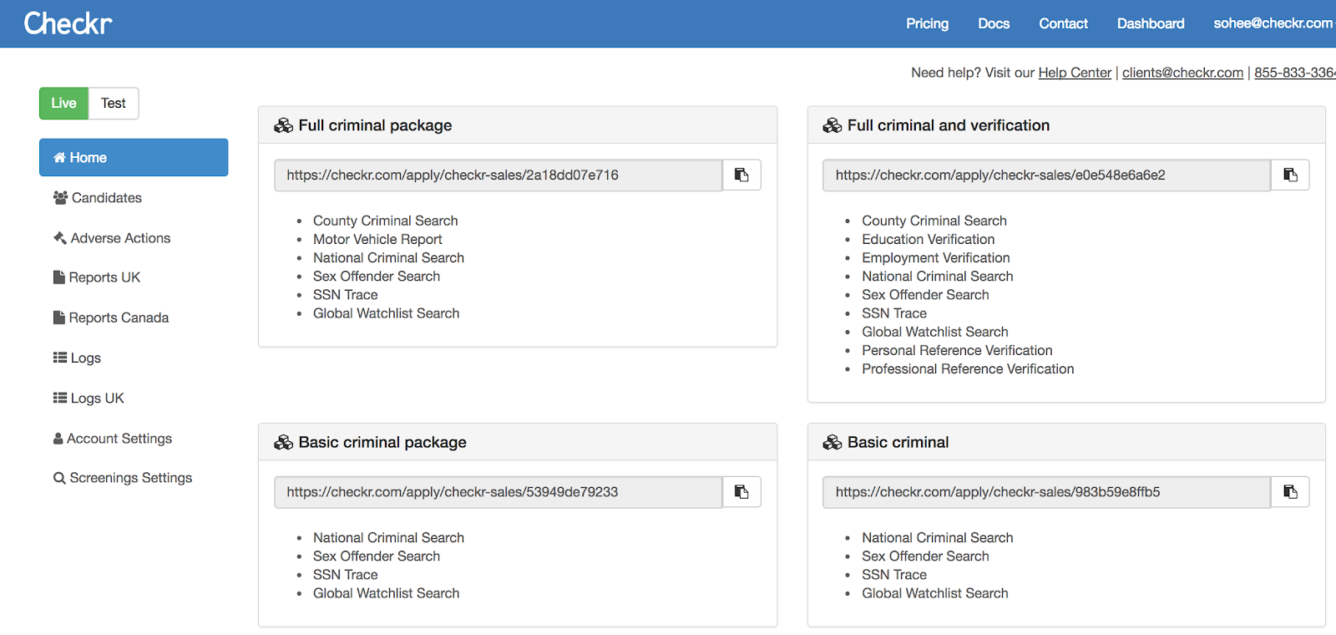This screenshot has width=1336, height=635.
Task: Open Reports UK in the sidebar
Action: pyautogui.click(x=134, y=277)
